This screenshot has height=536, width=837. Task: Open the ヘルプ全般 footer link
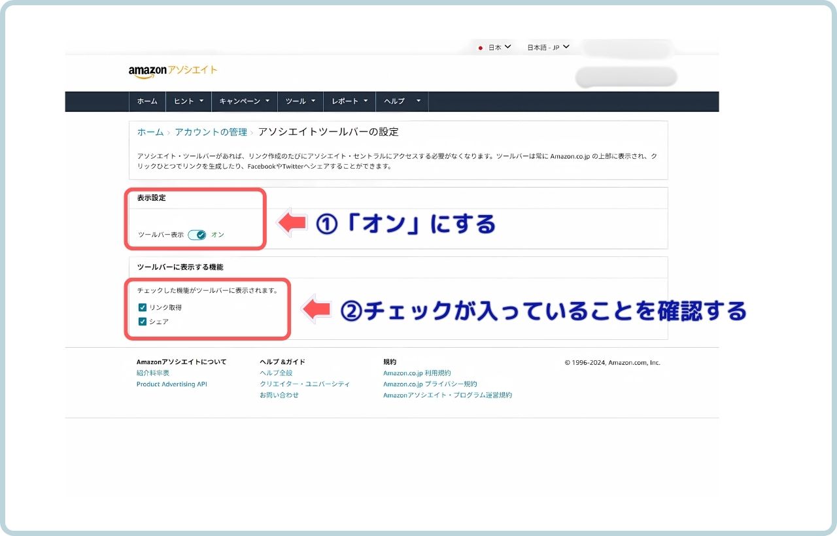coord(276,373)
